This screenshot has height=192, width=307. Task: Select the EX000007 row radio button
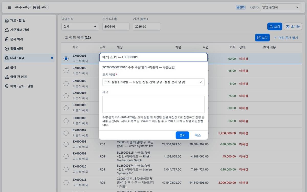pos(66,133)
